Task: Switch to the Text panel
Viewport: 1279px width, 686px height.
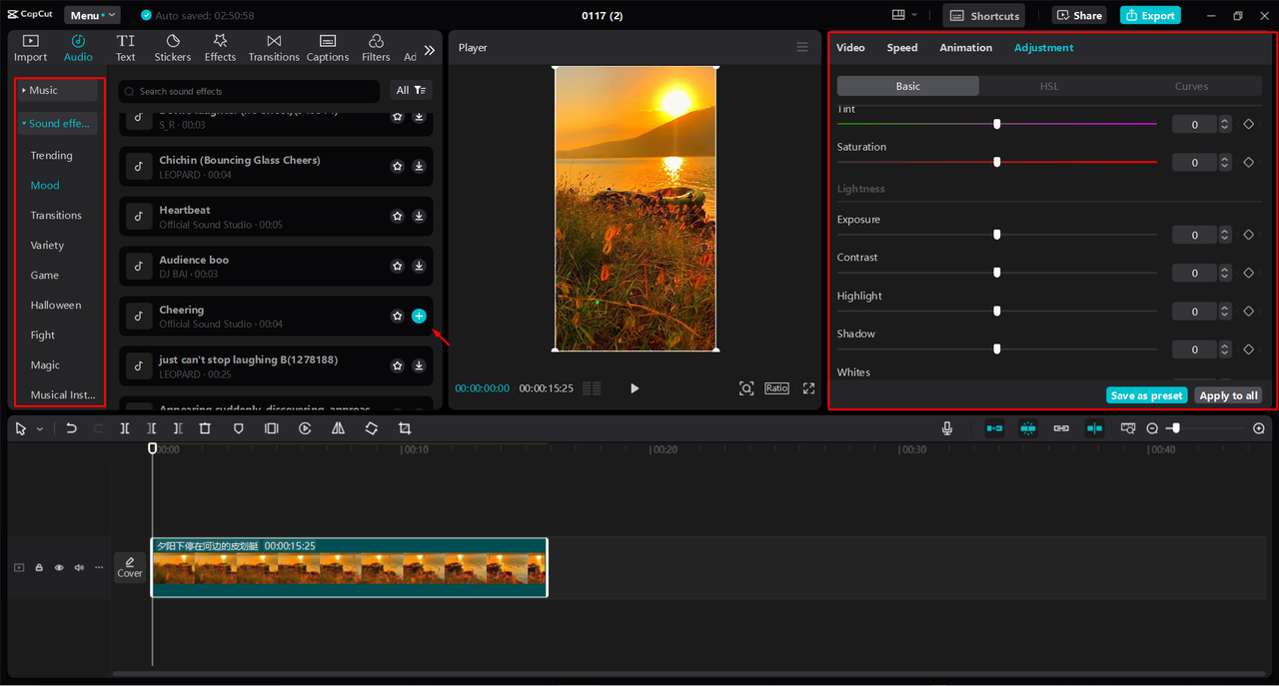Action: 125,48
